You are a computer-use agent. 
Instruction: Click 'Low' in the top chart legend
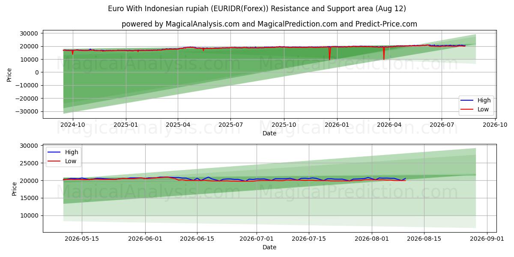pos(483,110)
